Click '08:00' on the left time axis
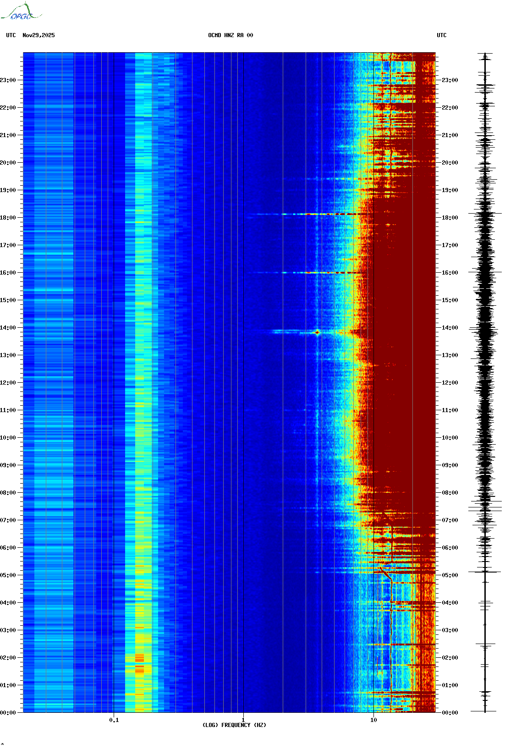This screenshot has width=505, height=749. 8,493
